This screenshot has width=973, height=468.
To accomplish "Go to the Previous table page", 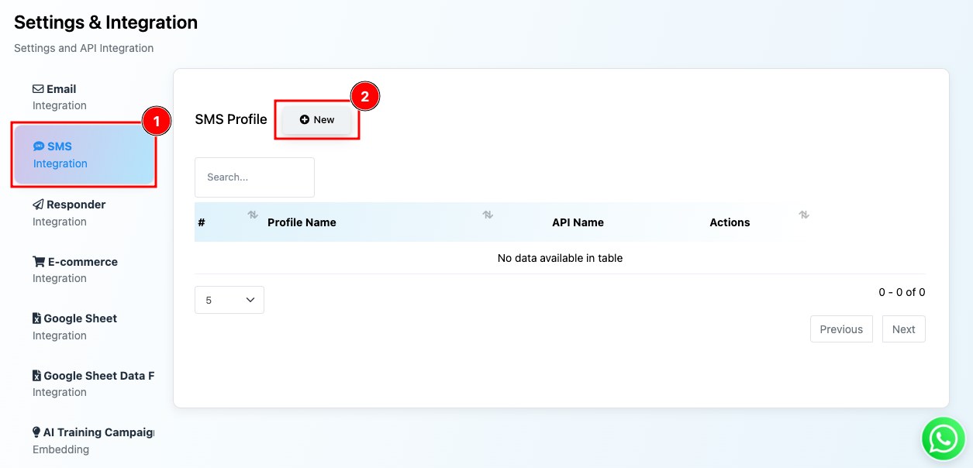I will (841, 329).
